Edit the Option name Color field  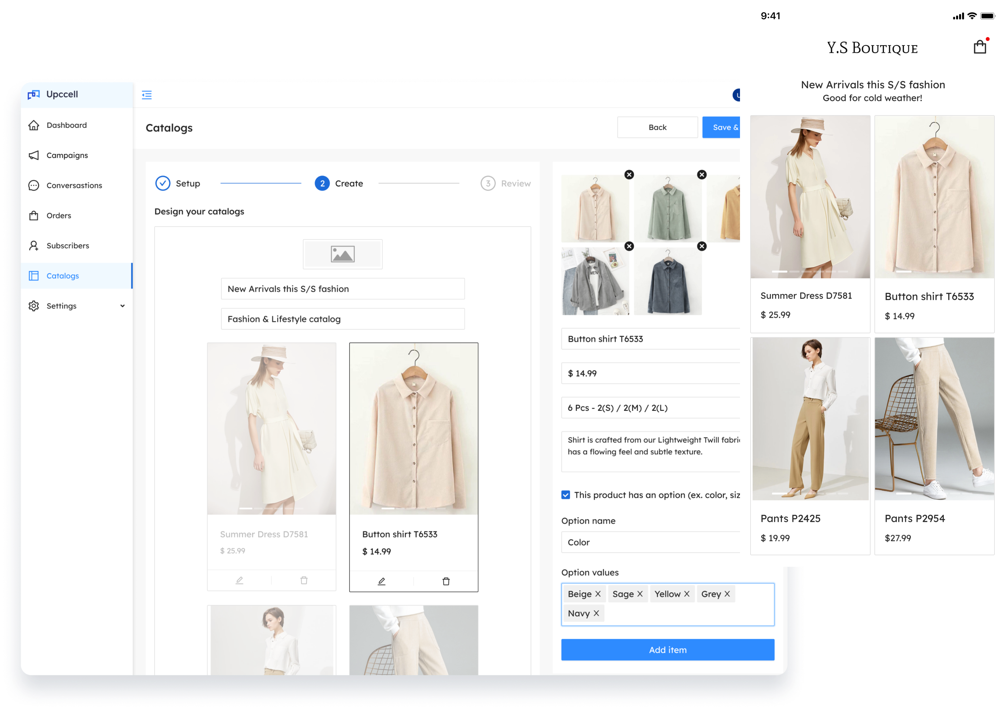point(650,543)
